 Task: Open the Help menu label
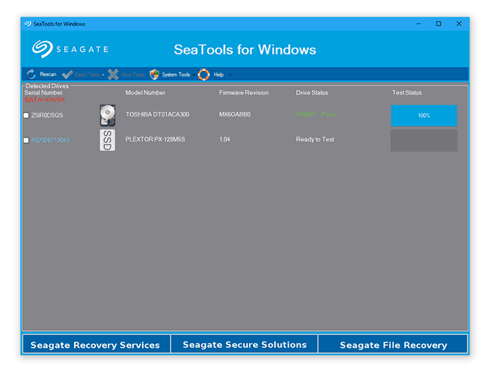[218, 75]
